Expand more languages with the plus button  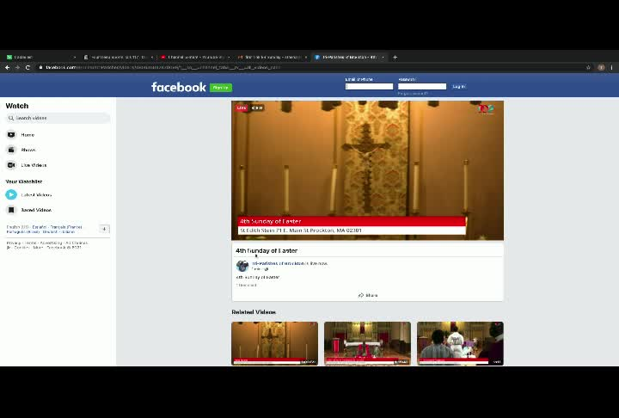(104, 229)
